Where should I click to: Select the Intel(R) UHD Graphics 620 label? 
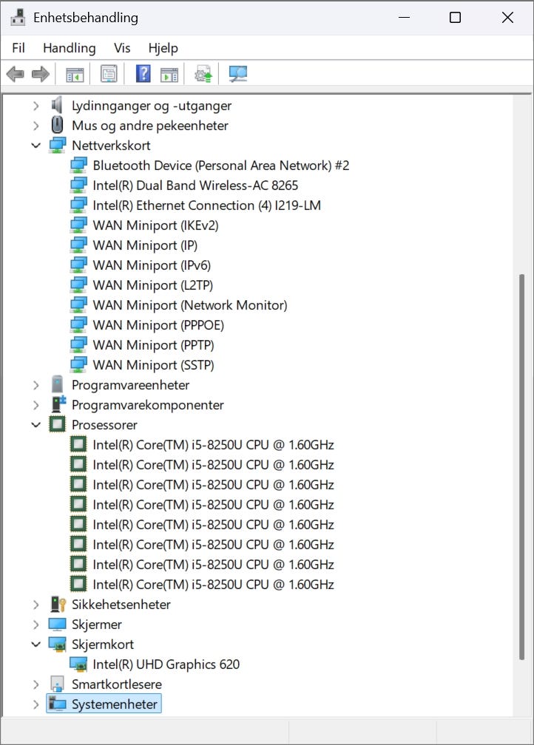coord(166,664)
